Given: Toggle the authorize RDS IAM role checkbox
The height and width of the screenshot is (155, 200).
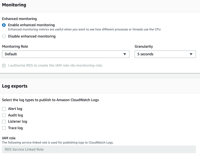Looking at the screenshot, I should tap(4, 65).
